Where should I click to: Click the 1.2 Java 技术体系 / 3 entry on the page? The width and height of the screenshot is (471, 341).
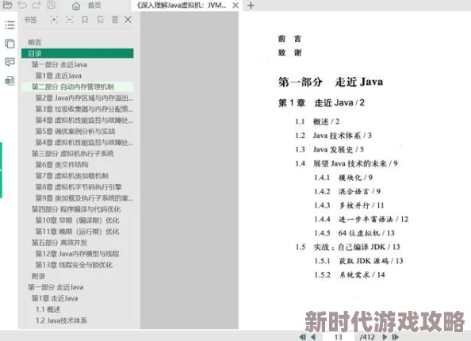pyautogui.click(x=333, y=136)
